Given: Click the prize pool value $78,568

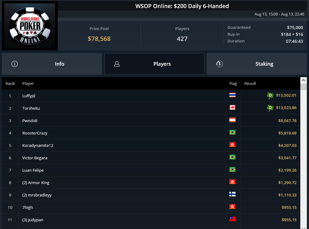Looking at the screenshot, I should (x=99, y=39).
